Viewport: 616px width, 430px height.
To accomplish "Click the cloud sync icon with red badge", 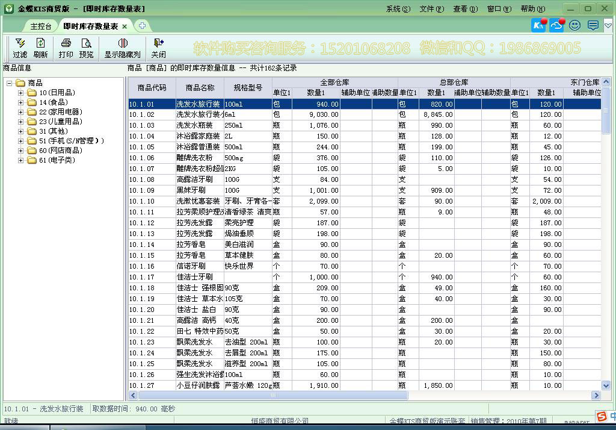I will [555, 25].
